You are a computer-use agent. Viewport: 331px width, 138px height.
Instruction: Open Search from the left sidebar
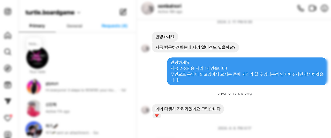pos(8,52)
